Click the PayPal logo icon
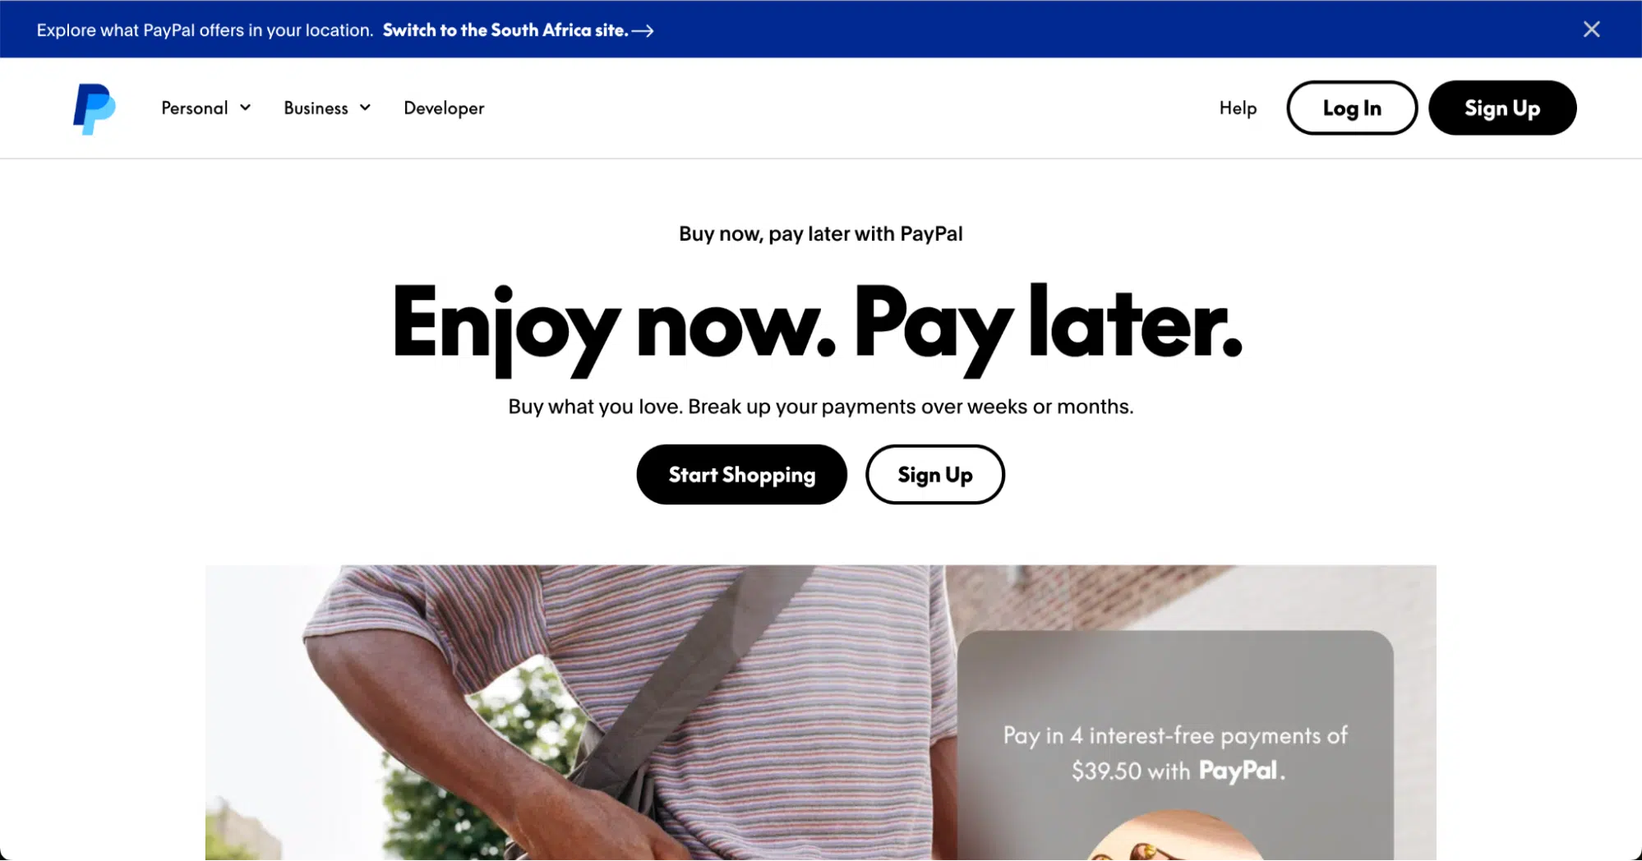The image size is (1642, 861). click(x=94, y=108)
